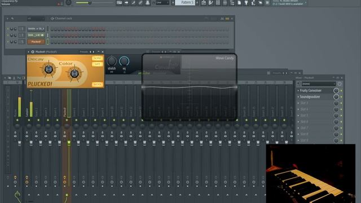Click the graph editor icon in Channel rack header
The image size is (361, 203).
click(222, 19)
